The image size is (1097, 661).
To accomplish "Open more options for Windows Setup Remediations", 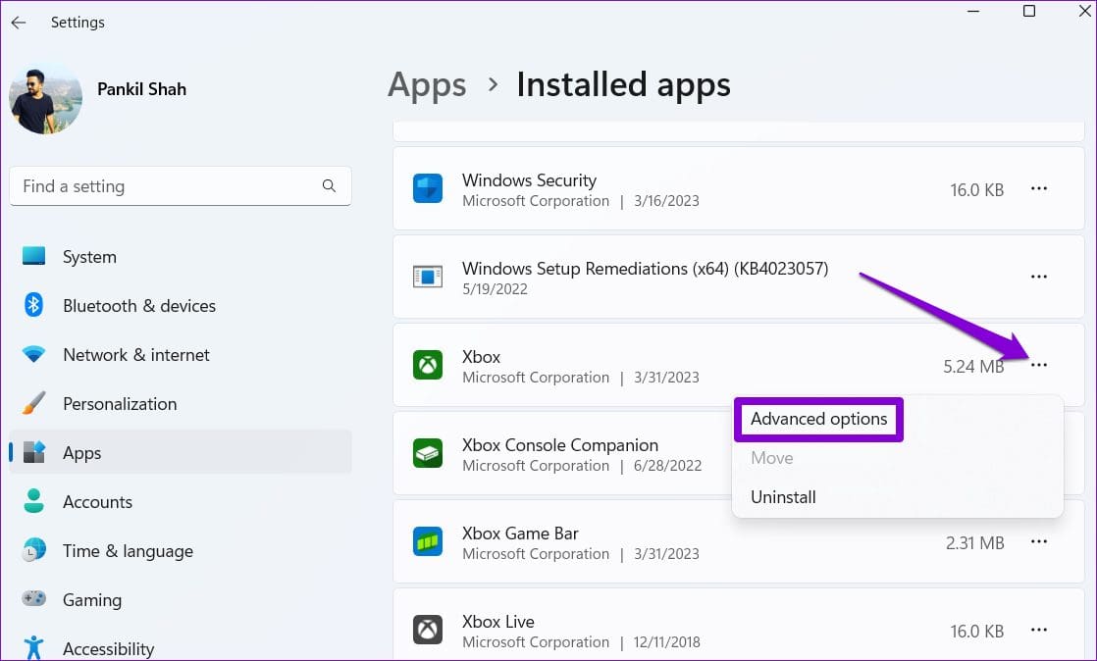I will click(x=1039, y=277).
